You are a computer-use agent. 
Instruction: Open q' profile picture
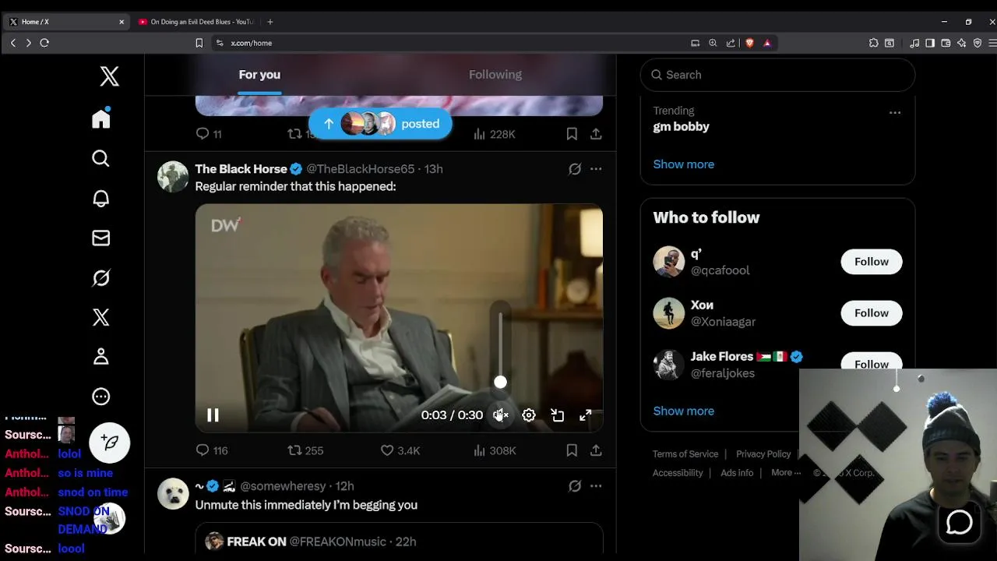click(668, 262)
